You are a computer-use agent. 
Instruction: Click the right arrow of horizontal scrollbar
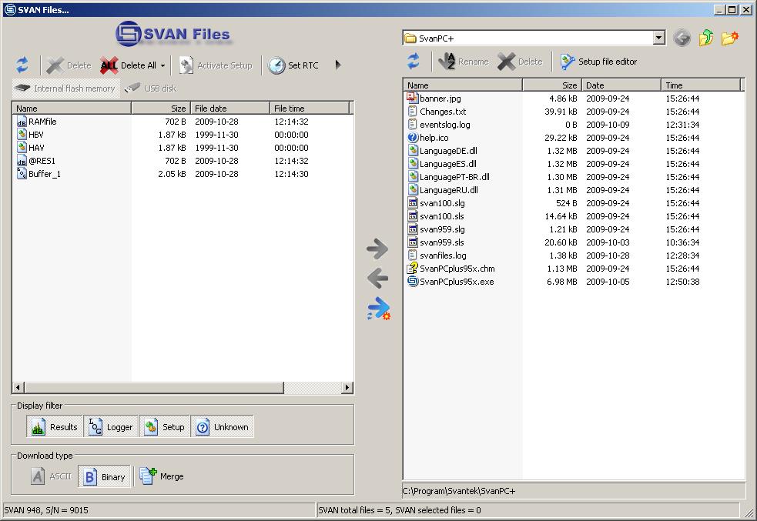(x=347, y=387)
